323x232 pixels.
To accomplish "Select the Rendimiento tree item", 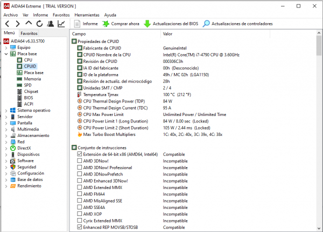I will 29,186.
